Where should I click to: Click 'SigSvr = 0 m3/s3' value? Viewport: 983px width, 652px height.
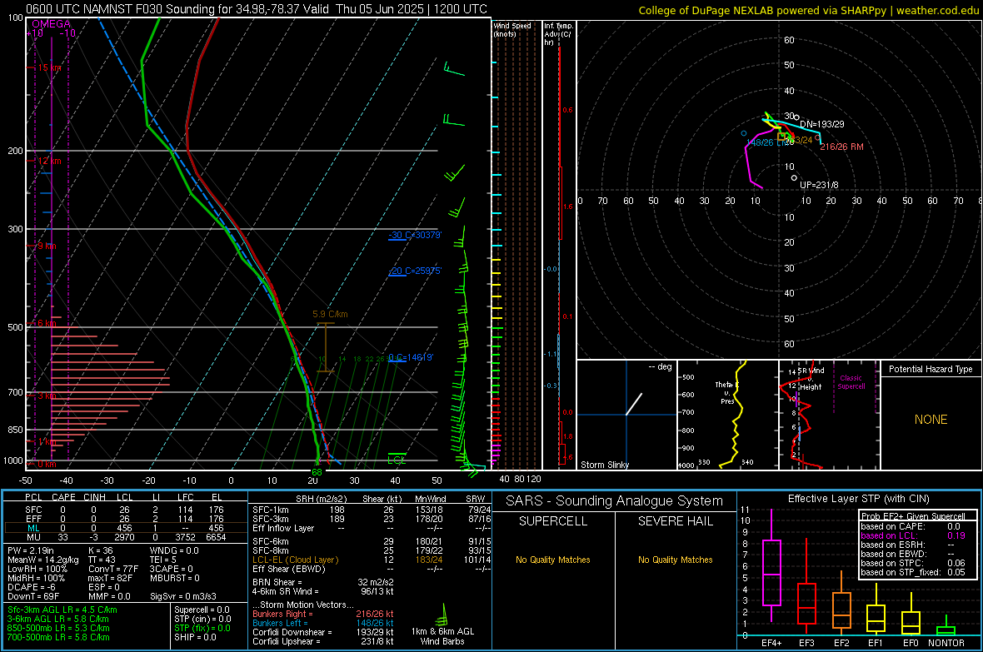pos(183,596)
